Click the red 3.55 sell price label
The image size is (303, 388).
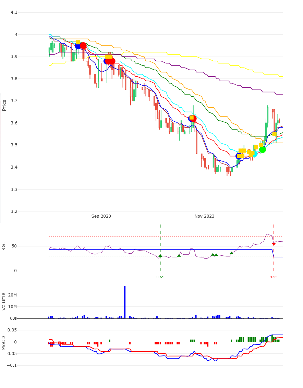click(274, 277)
